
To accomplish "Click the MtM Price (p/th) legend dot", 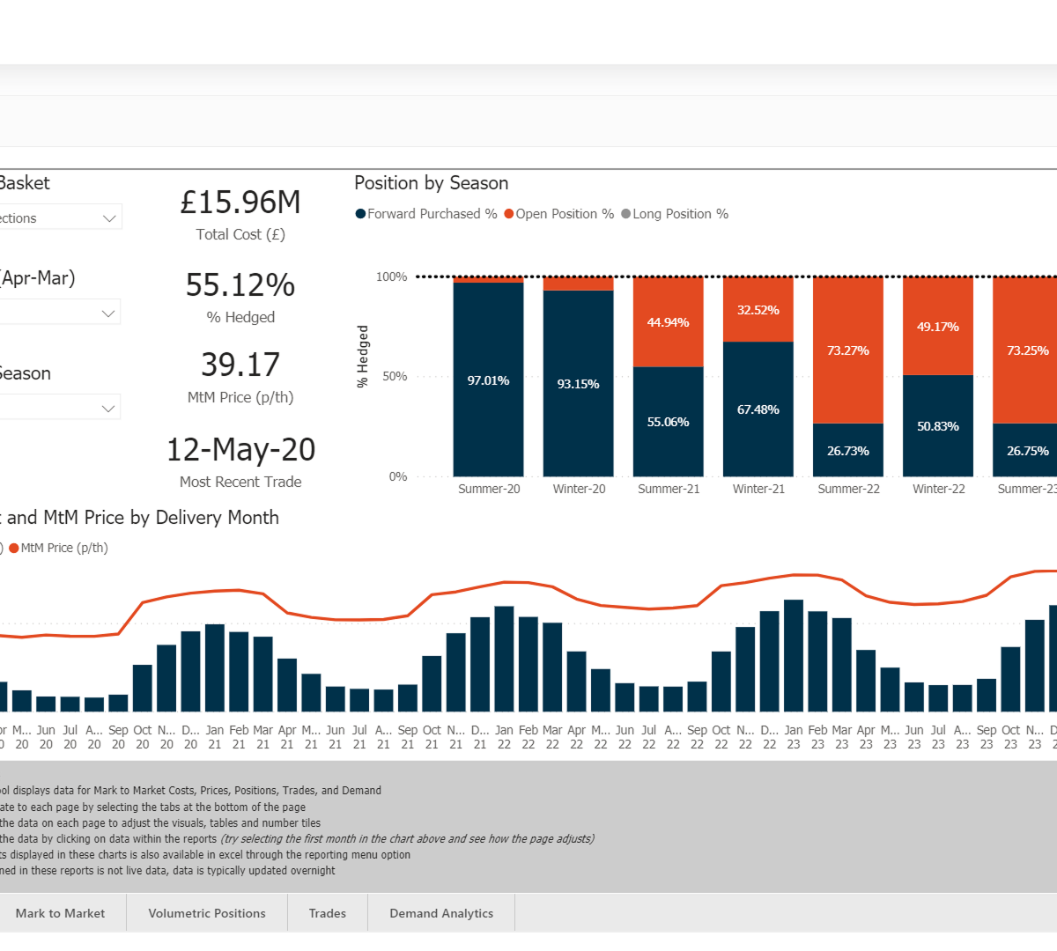I will pos(14,548).
